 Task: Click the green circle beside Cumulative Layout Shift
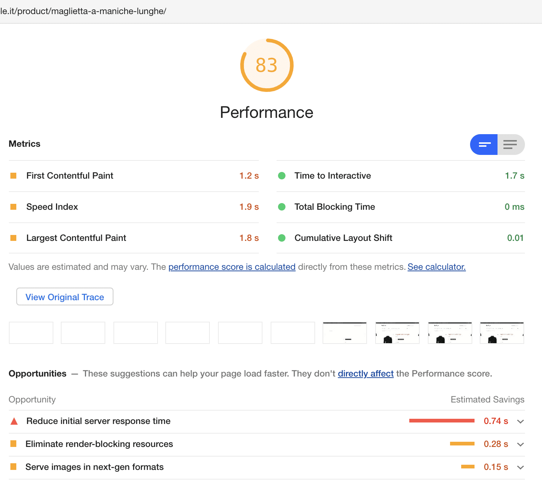(282, 238)
